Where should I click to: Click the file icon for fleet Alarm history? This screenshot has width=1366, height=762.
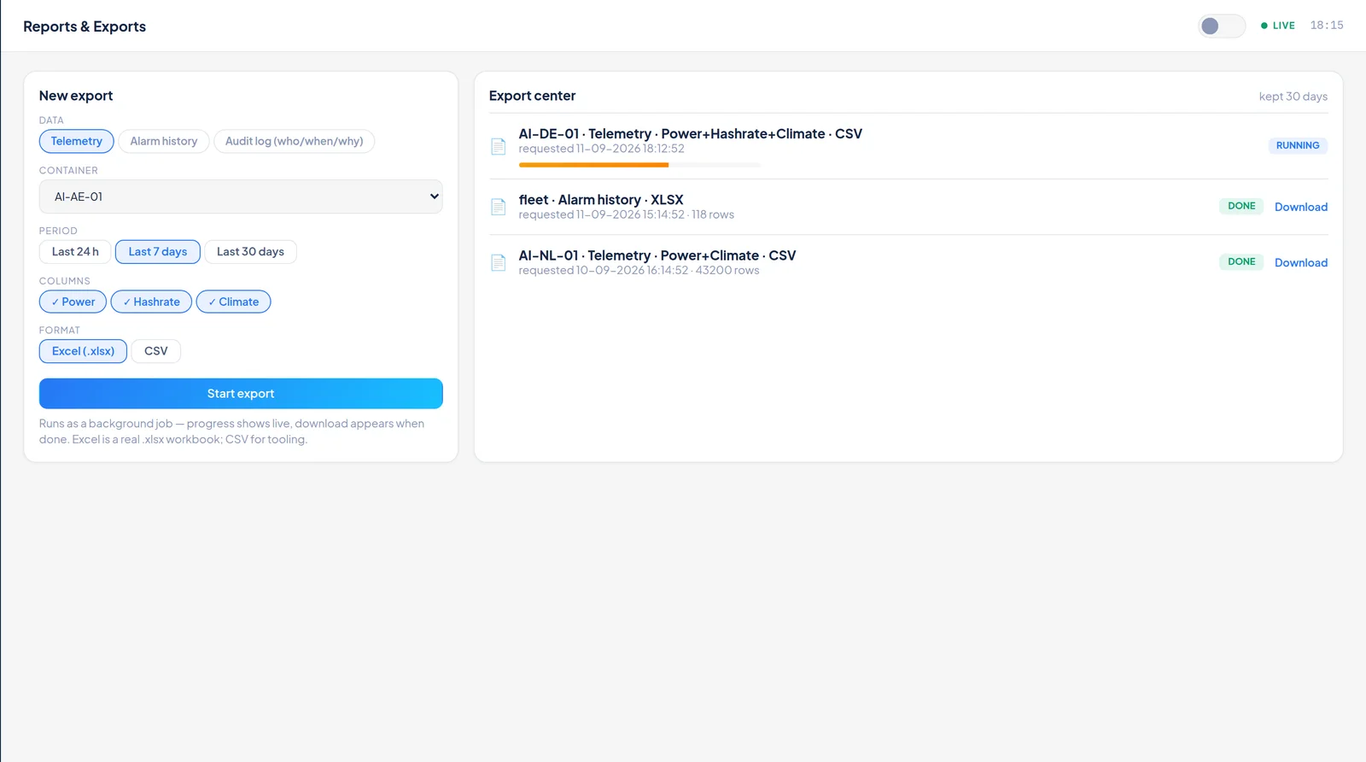pos(499,207)
